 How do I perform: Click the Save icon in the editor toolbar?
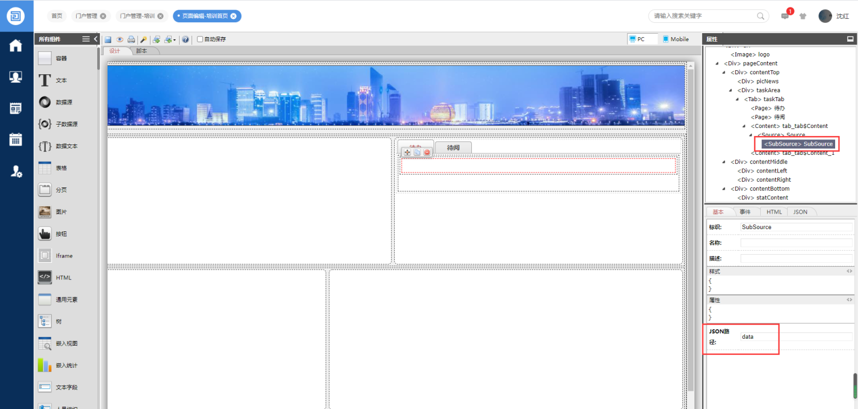[108, 39]
